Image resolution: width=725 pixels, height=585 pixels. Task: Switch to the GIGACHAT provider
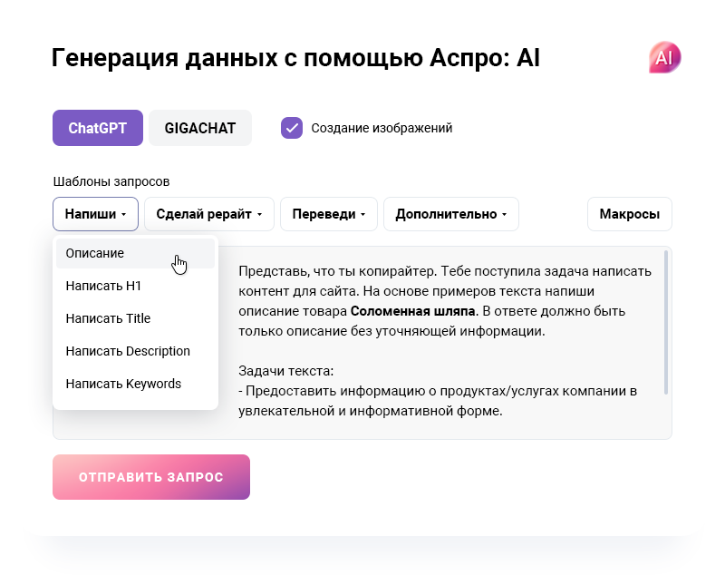pyautogui.click(x=199, y=128)
